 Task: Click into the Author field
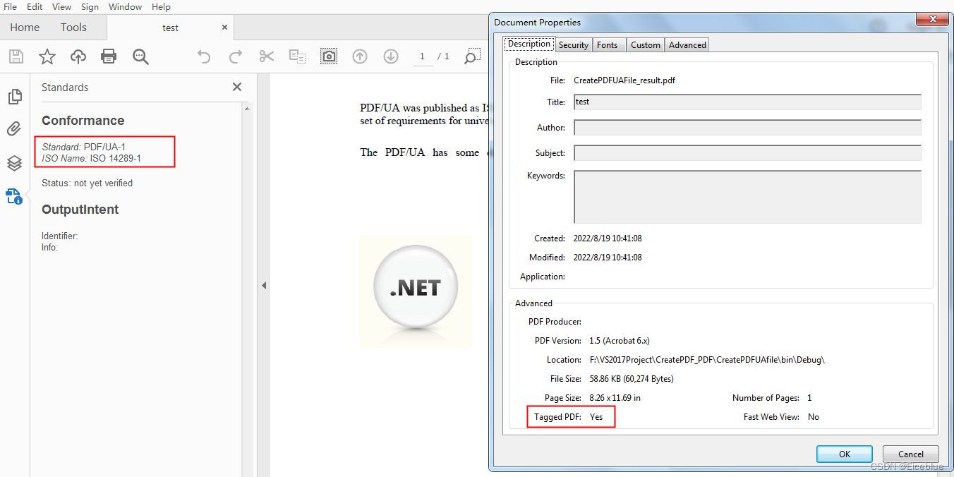tap(747, 127)
